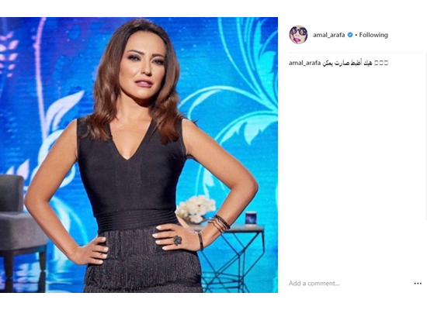Click the blue mug on the side table
427x310 pixels.
251,218
